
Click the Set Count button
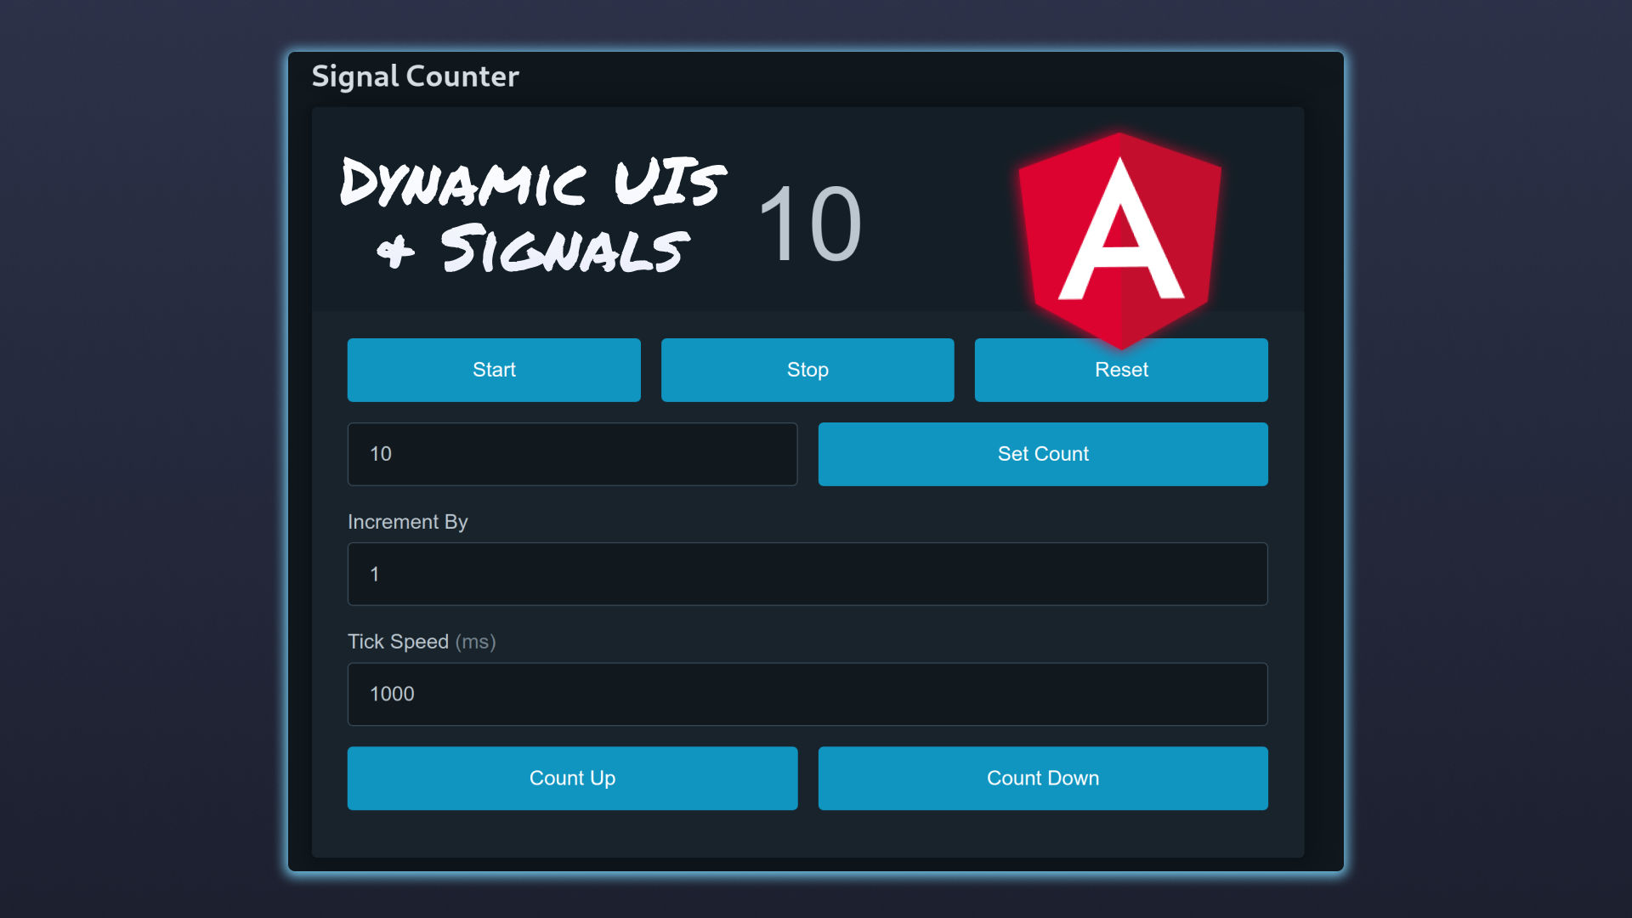(1042, 454)
